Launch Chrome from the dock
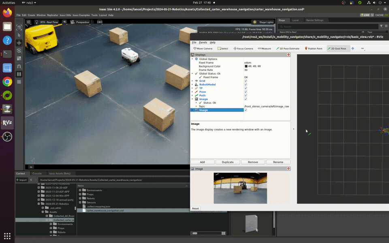This screenshot has height=243, width=389. pos(7,82)
